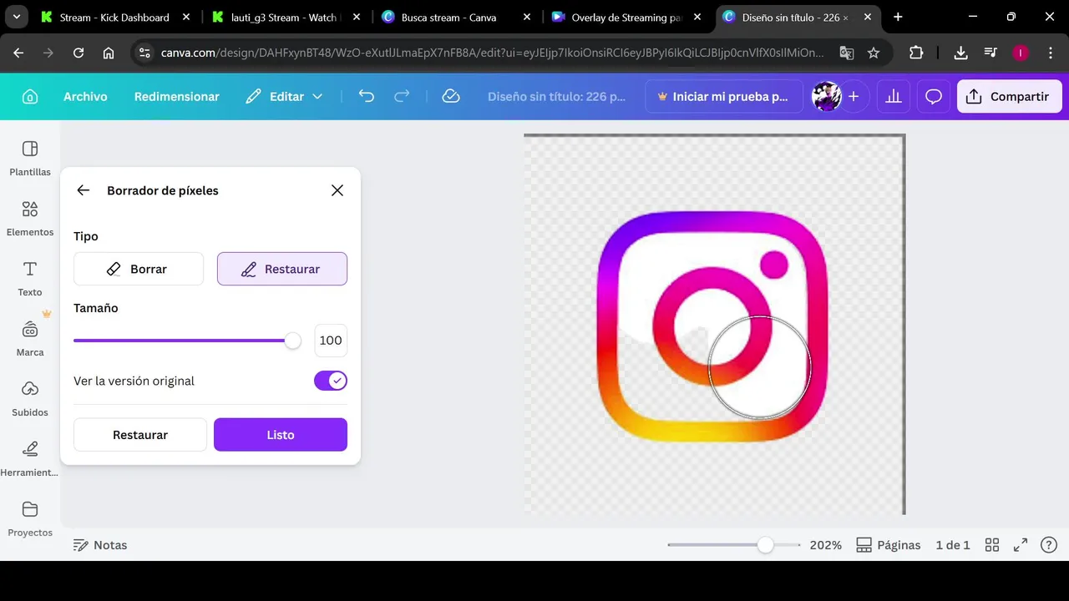The height and width of the screenshot is (601, 1069).
Task: Open a new browser tab
Action: pyautogui.click(x=898, y=17)
